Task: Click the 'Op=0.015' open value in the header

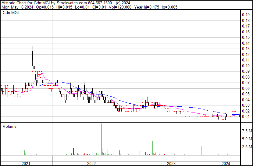Action: pyautogui.click(x=45, y=7)
